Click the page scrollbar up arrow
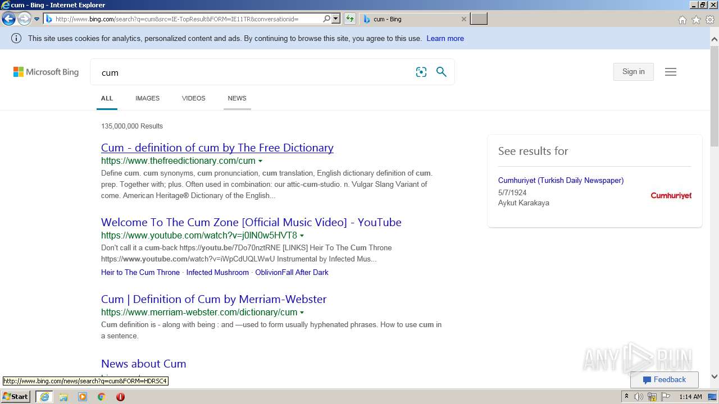The height and width of the screenshot is (404, 719). coord(714,39)
